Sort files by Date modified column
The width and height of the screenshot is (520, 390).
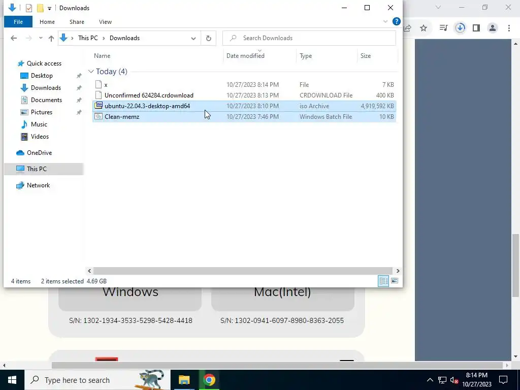(x=245, y=56)
